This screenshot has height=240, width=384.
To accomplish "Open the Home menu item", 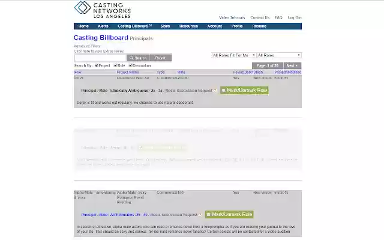I will click(83, 26).
